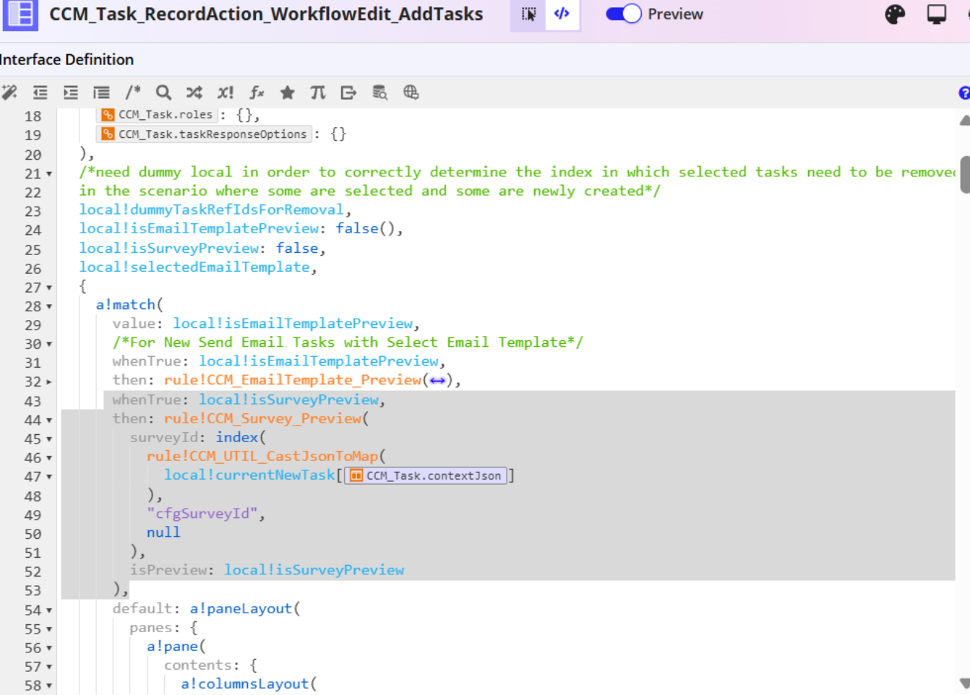Viewport: 970px width, 695px height.
Task: Click the scrollbar down arrow
Action: [964, 683]
